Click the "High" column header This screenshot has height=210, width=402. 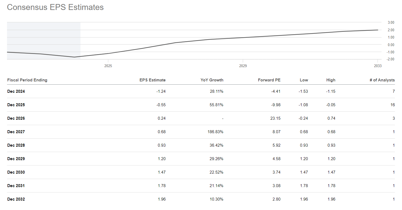pyautogui.click(x=331, y=80)
